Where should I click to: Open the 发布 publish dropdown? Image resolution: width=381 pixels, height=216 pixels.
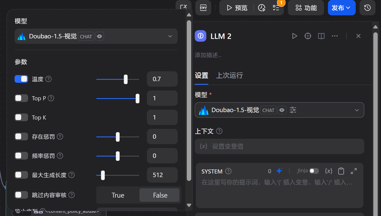coord(342,8)
